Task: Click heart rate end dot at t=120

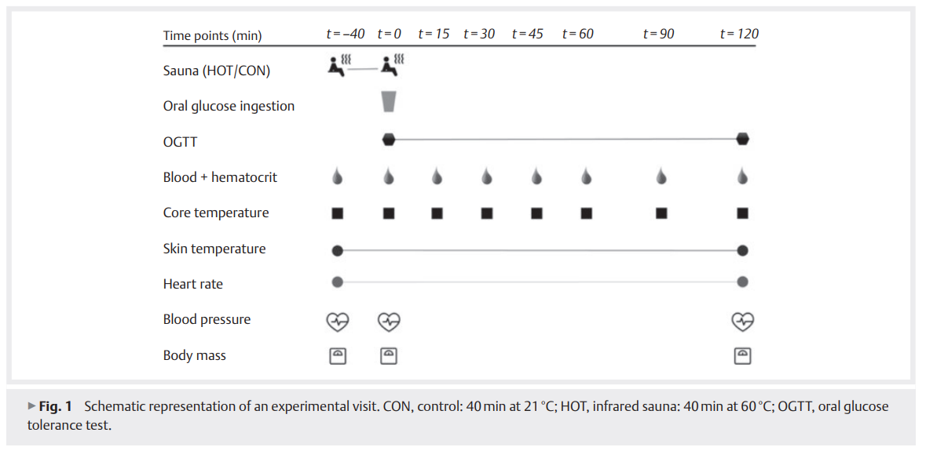Action: pyautogui.click(x=743, y=282)
